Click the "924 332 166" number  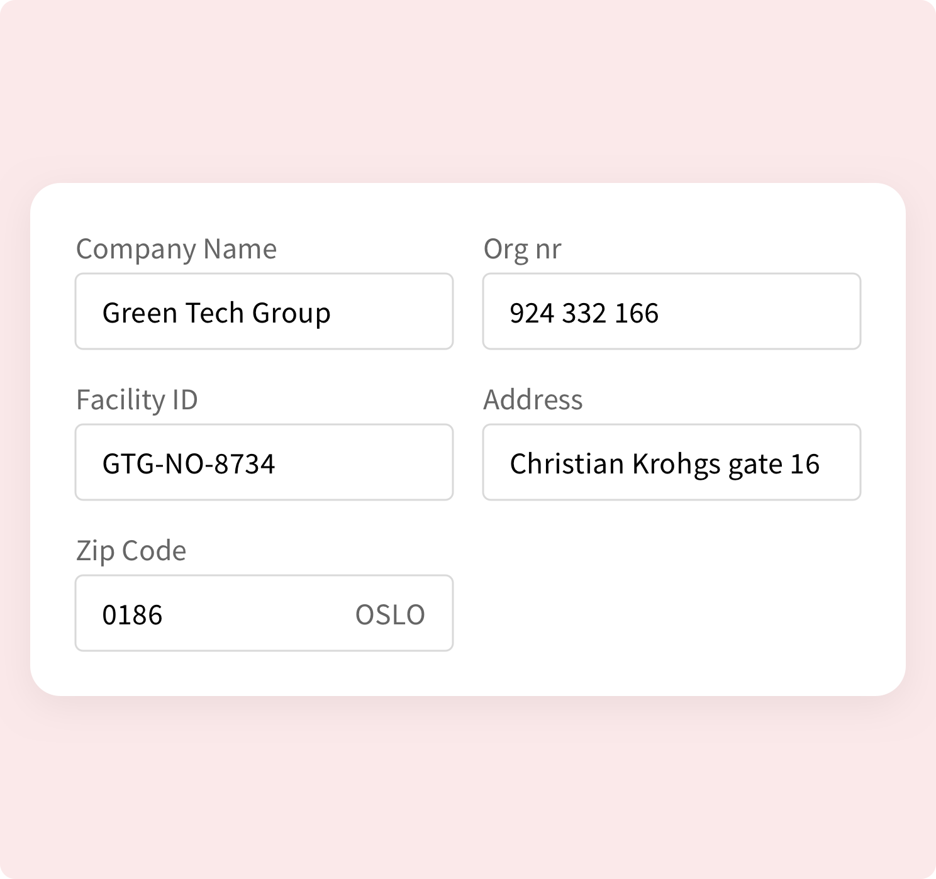[x=584, y=313]
